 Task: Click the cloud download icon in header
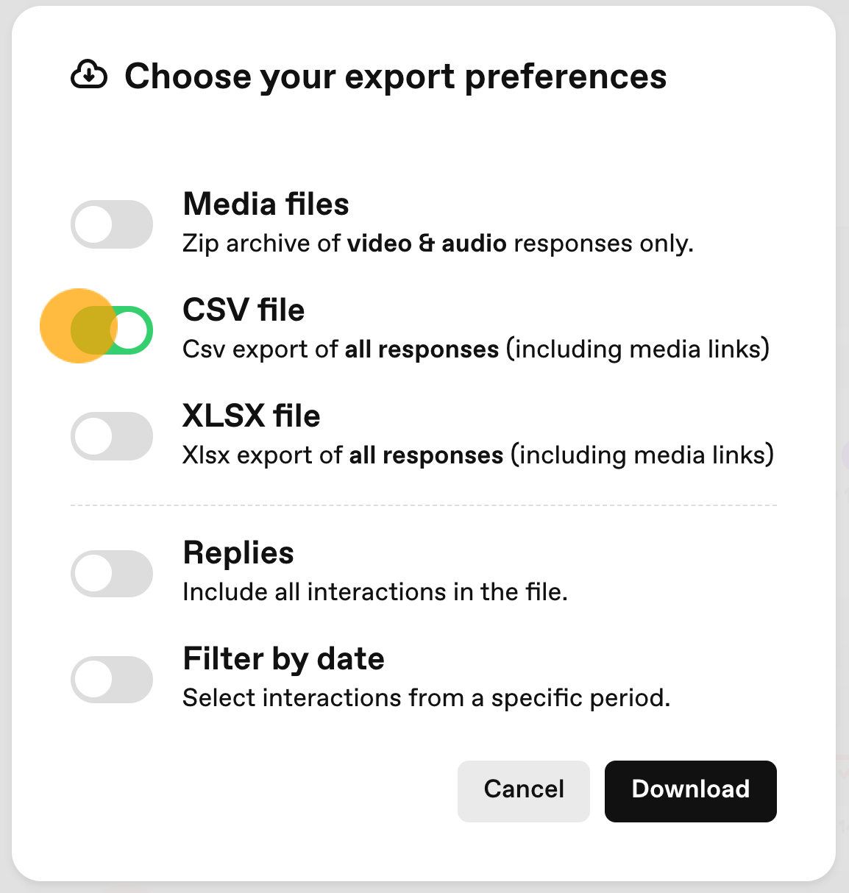[x=89, y=75]
